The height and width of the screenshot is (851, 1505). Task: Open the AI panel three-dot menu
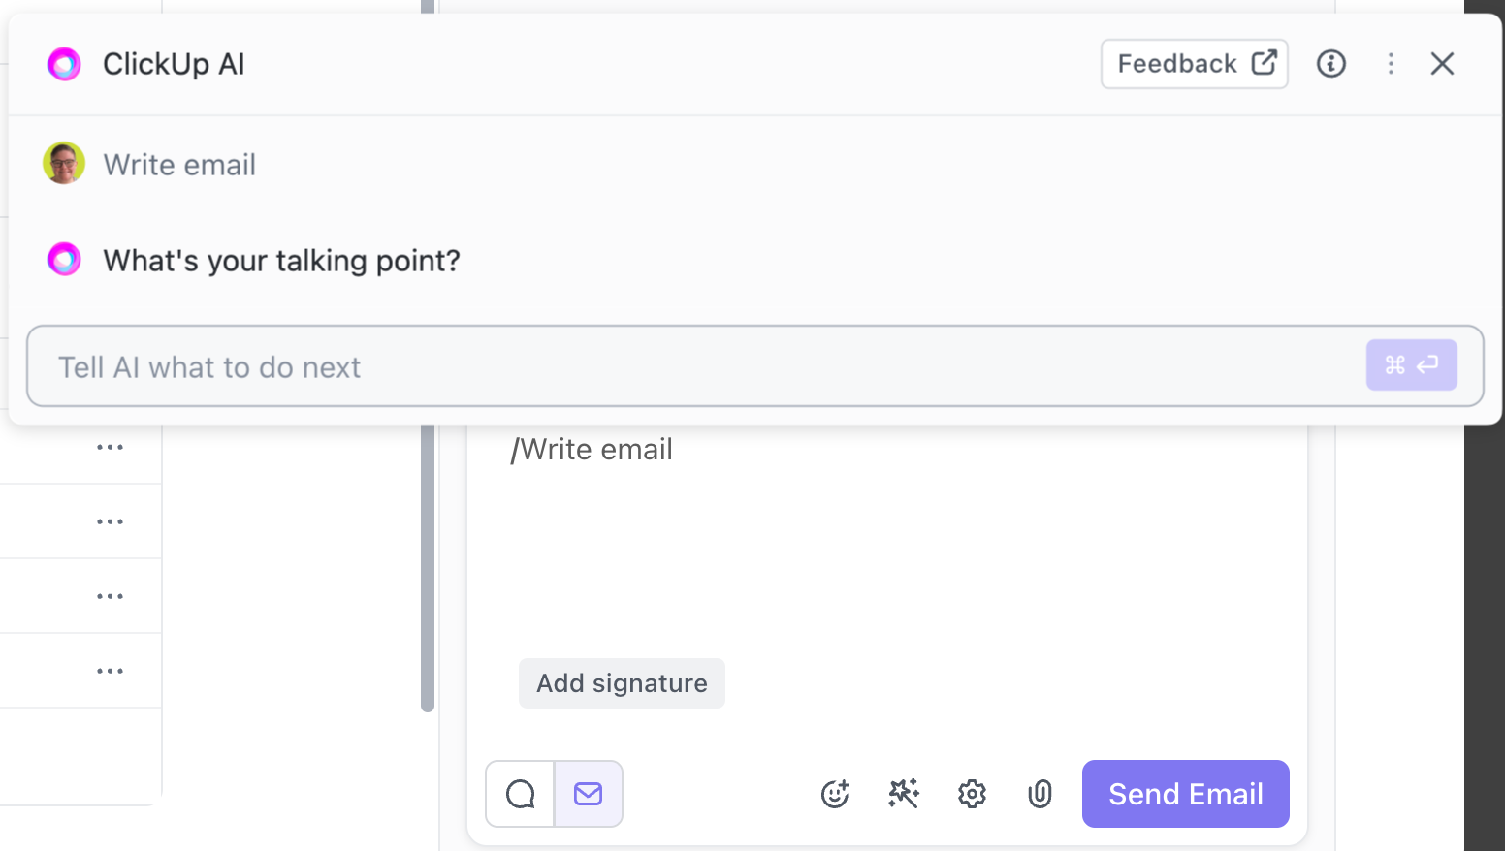coord(1391,64)
